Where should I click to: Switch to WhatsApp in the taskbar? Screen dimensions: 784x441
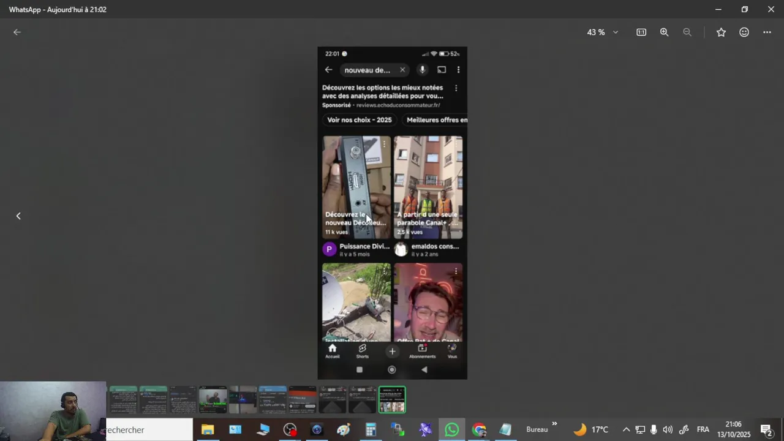pyautogui.click(x=451, y=430)
